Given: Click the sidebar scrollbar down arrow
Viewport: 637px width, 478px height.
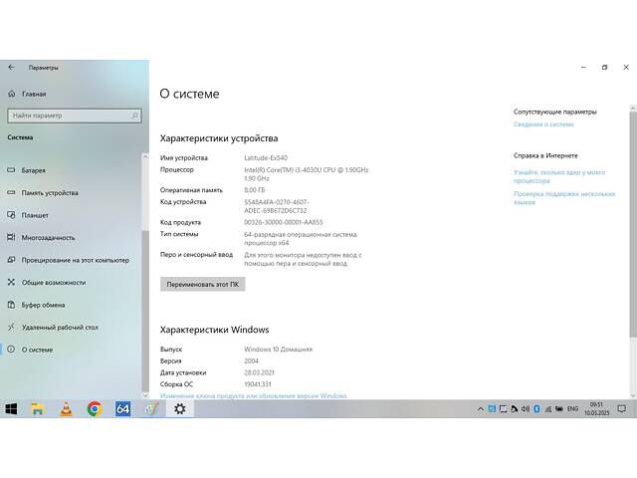Looking at the screenshot, I should pyautogui.click(x=145, y=395).
